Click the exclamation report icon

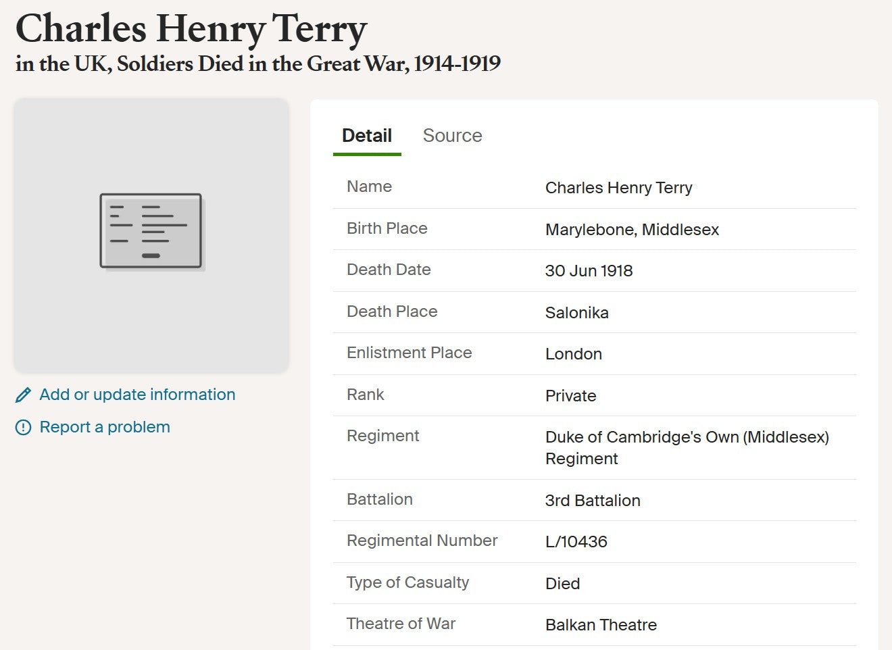click(23, 427)
